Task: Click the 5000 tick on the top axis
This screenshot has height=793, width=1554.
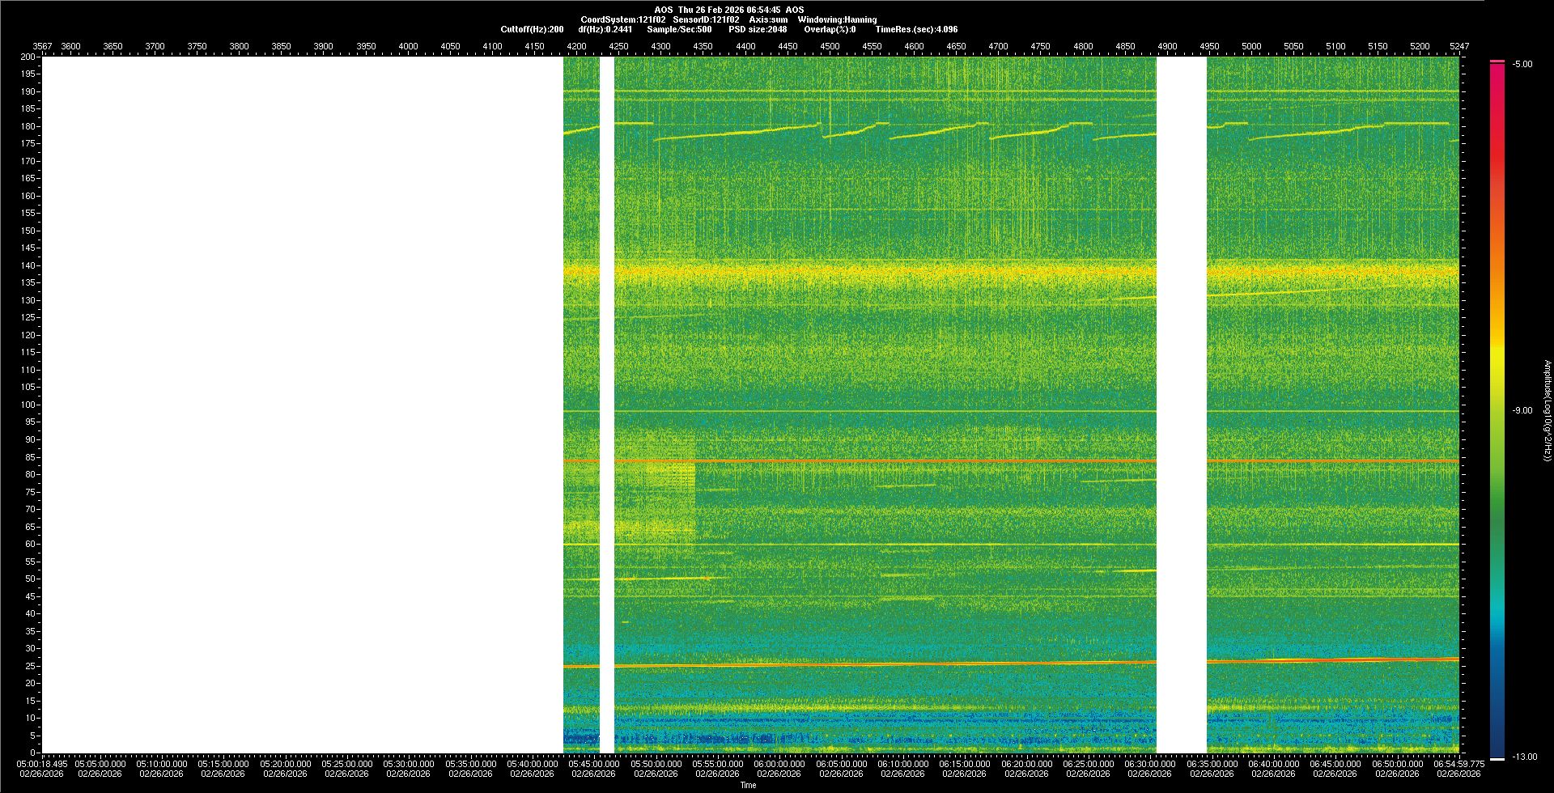Action: coord(1251,46)
